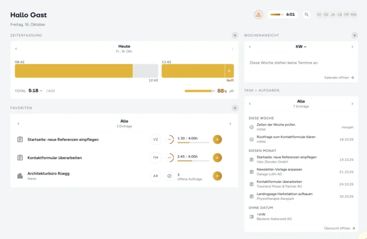
Task: Open Übersicht öffnen link
Action: pyautogui.click(x=339, y=228)
